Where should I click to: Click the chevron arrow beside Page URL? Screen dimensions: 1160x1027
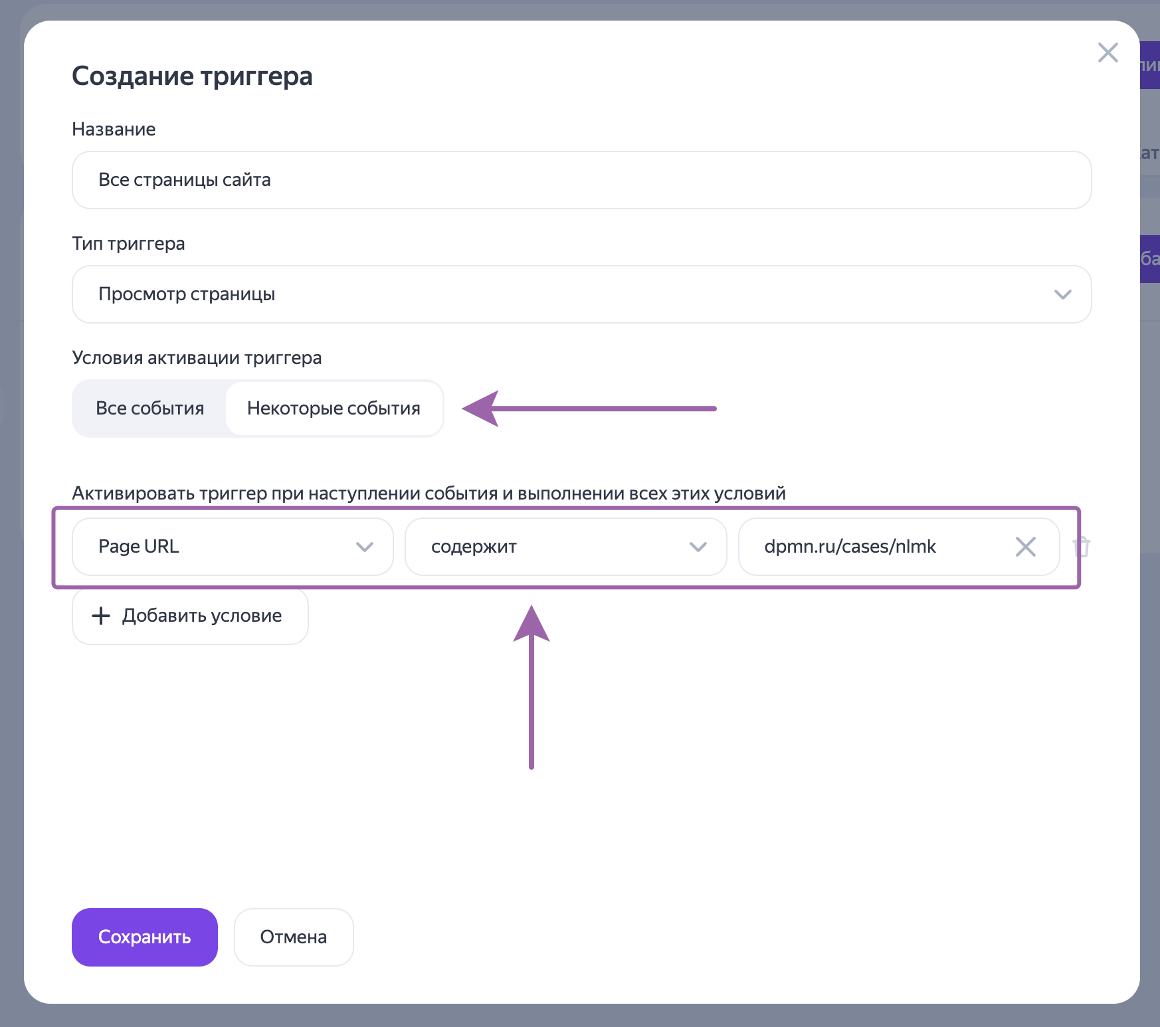coord(365,547)
